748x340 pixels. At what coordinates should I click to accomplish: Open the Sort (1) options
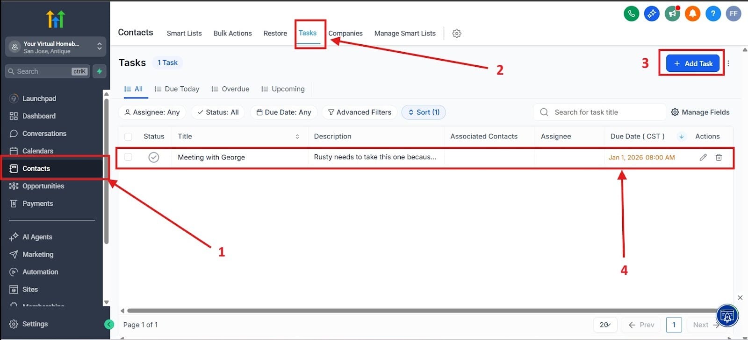(424, 112)
